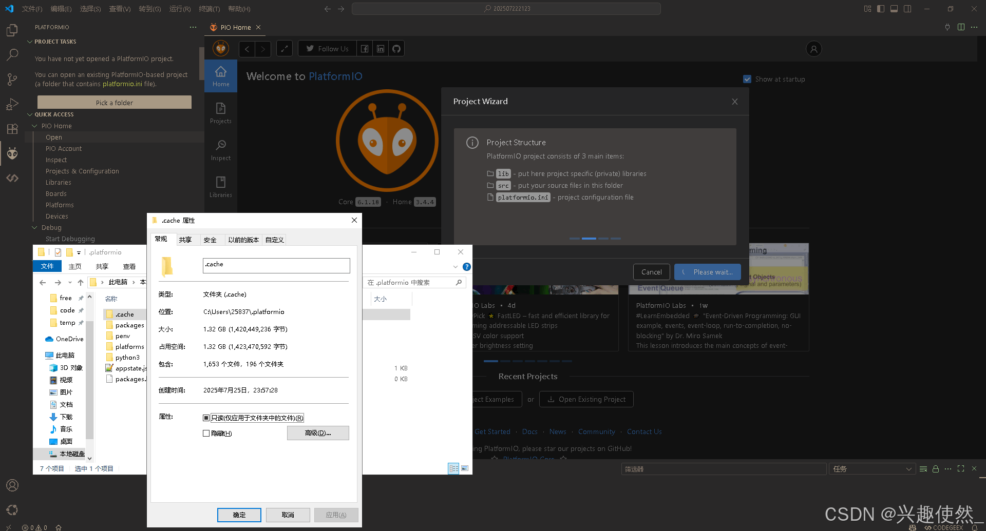Open Explorer recent locations dropdown
The height and width of the screenshot is (531, 986).
coord(70,282)
